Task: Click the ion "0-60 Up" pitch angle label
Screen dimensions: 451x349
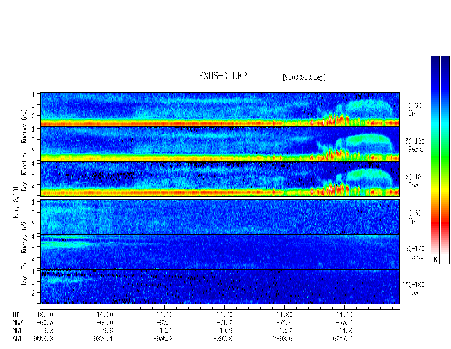Action: (x=415, y=217)
